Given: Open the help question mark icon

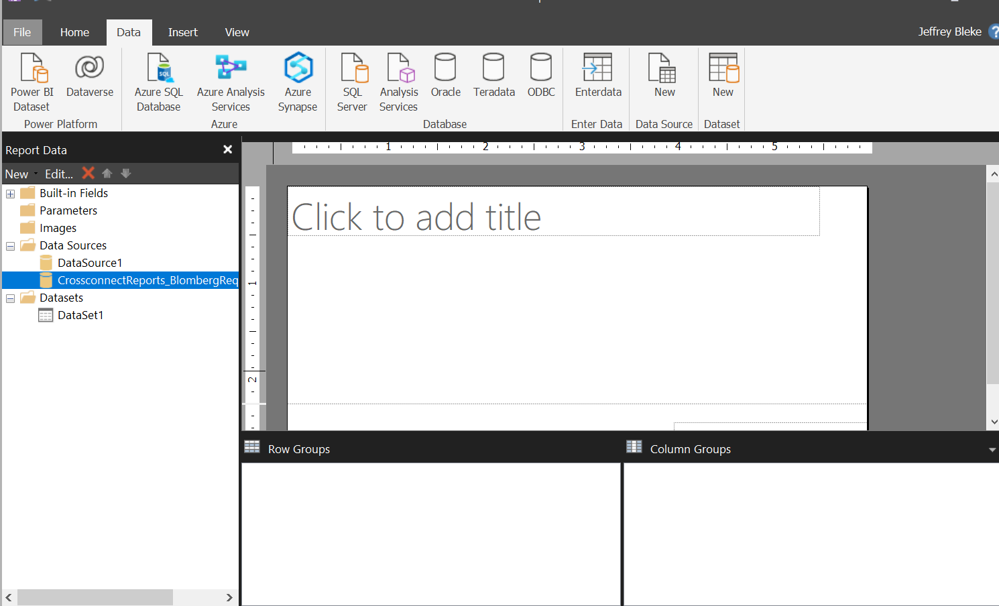Looking at the screenshot, I should 994,32.
